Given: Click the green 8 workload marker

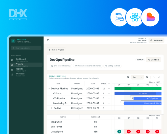Looking at the screenshot, I should (x=119, y=131).
